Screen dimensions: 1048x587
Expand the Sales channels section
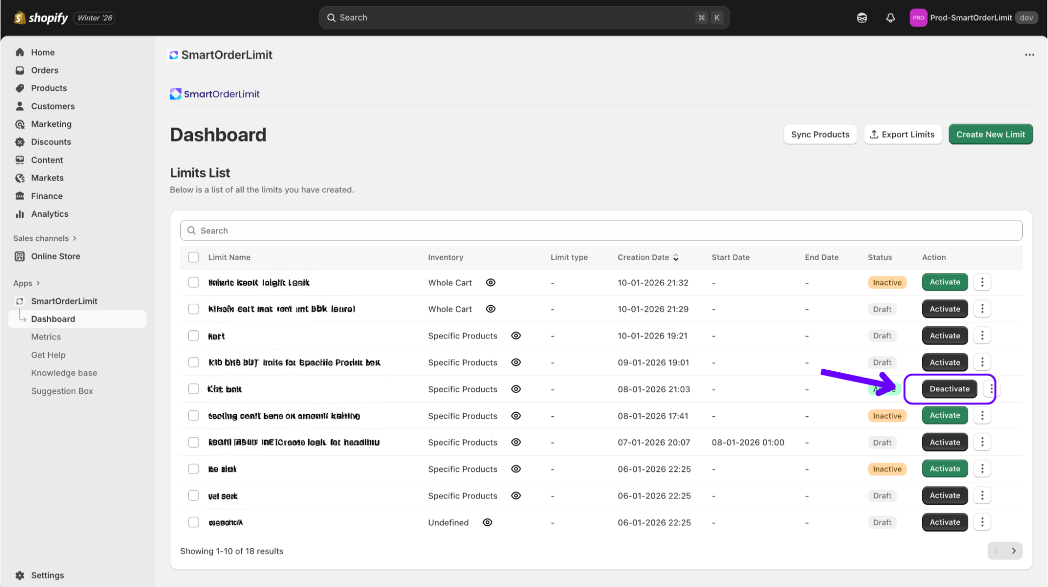pyautogui.click(x=74, y=238)
